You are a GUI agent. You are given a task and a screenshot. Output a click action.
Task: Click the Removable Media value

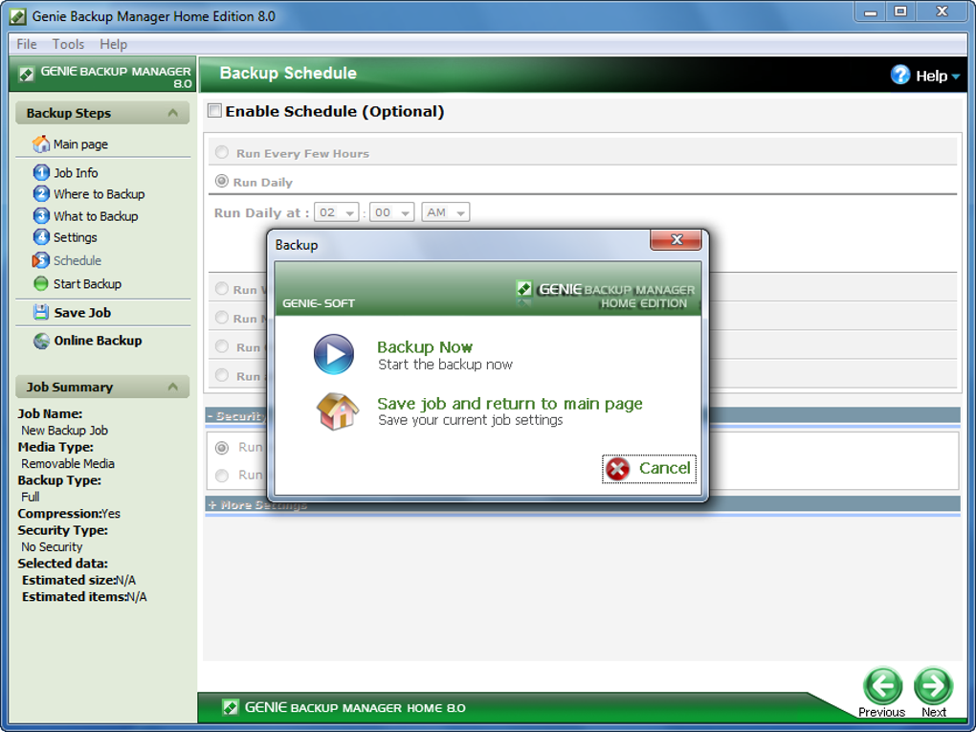coord(68,464)
